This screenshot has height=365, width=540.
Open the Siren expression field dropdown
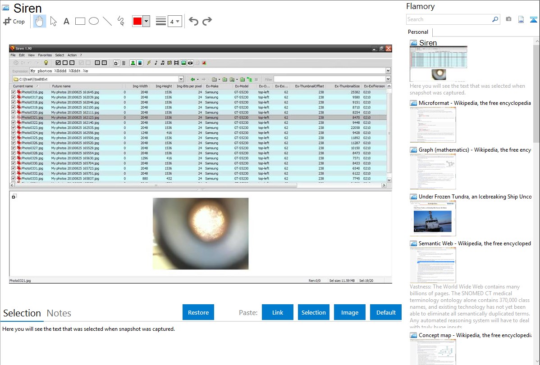click(388, 71)
